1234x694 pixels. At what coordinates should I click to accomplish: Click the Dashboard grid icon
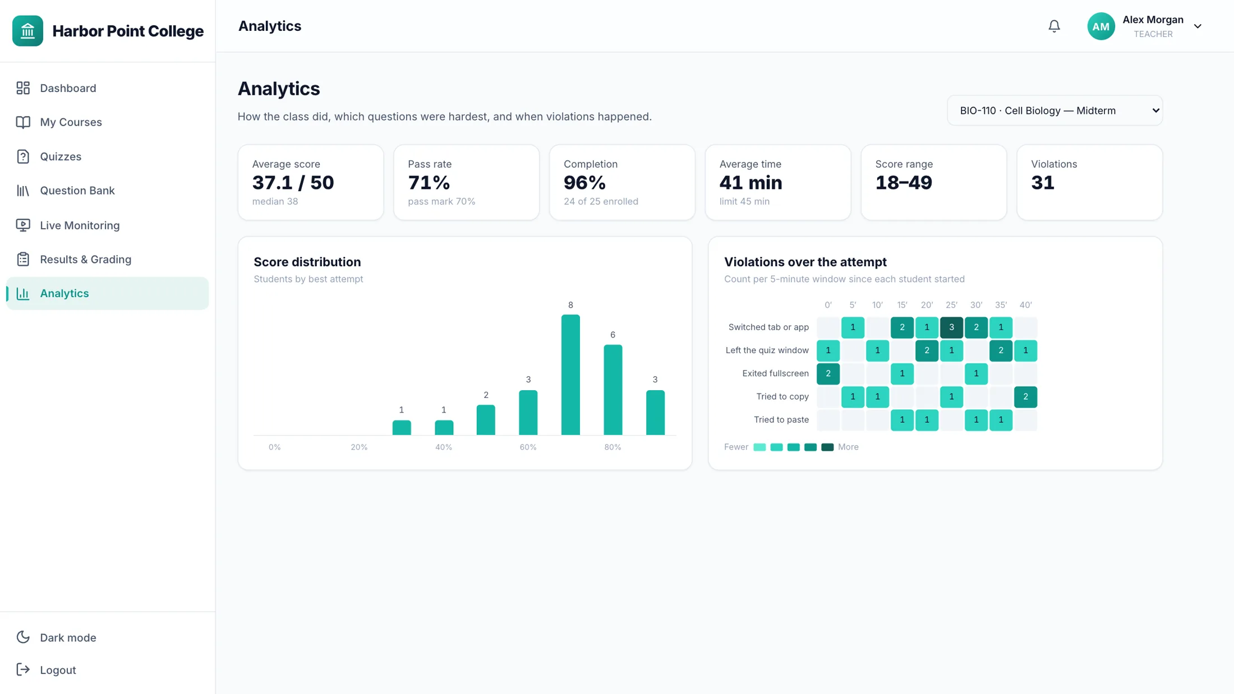tap(23, 88)
